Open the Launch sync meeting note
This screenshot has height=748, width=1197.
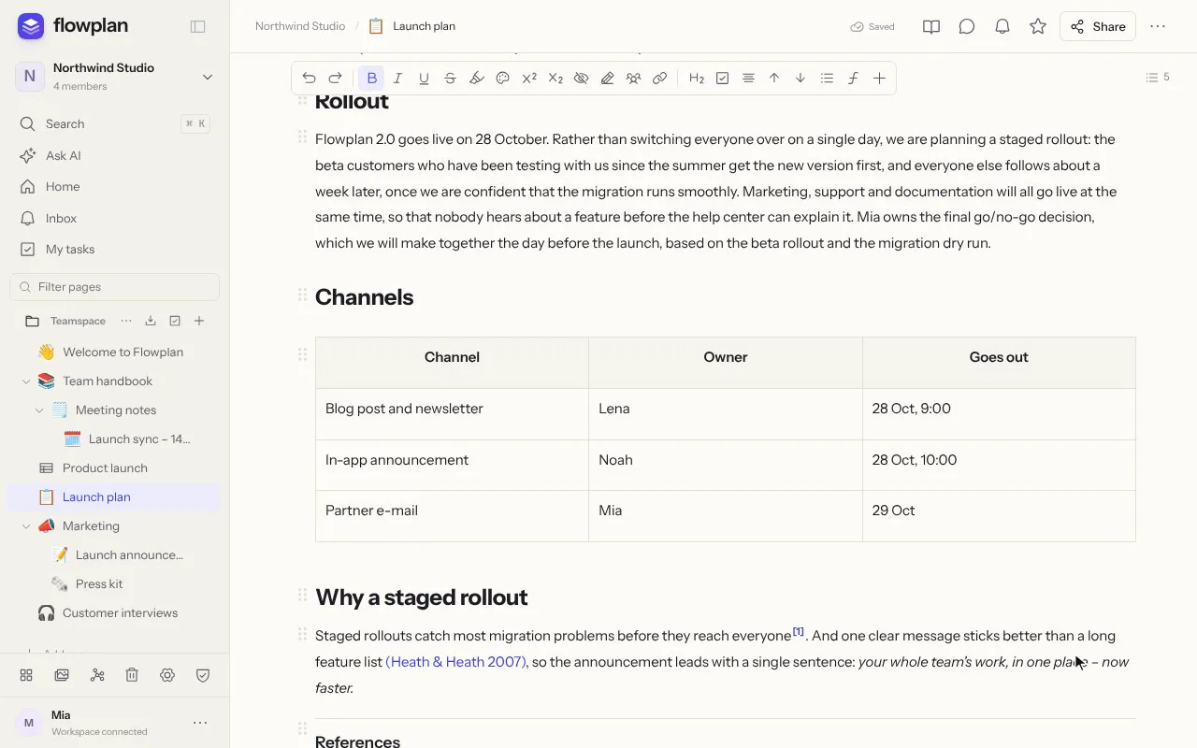139,439
